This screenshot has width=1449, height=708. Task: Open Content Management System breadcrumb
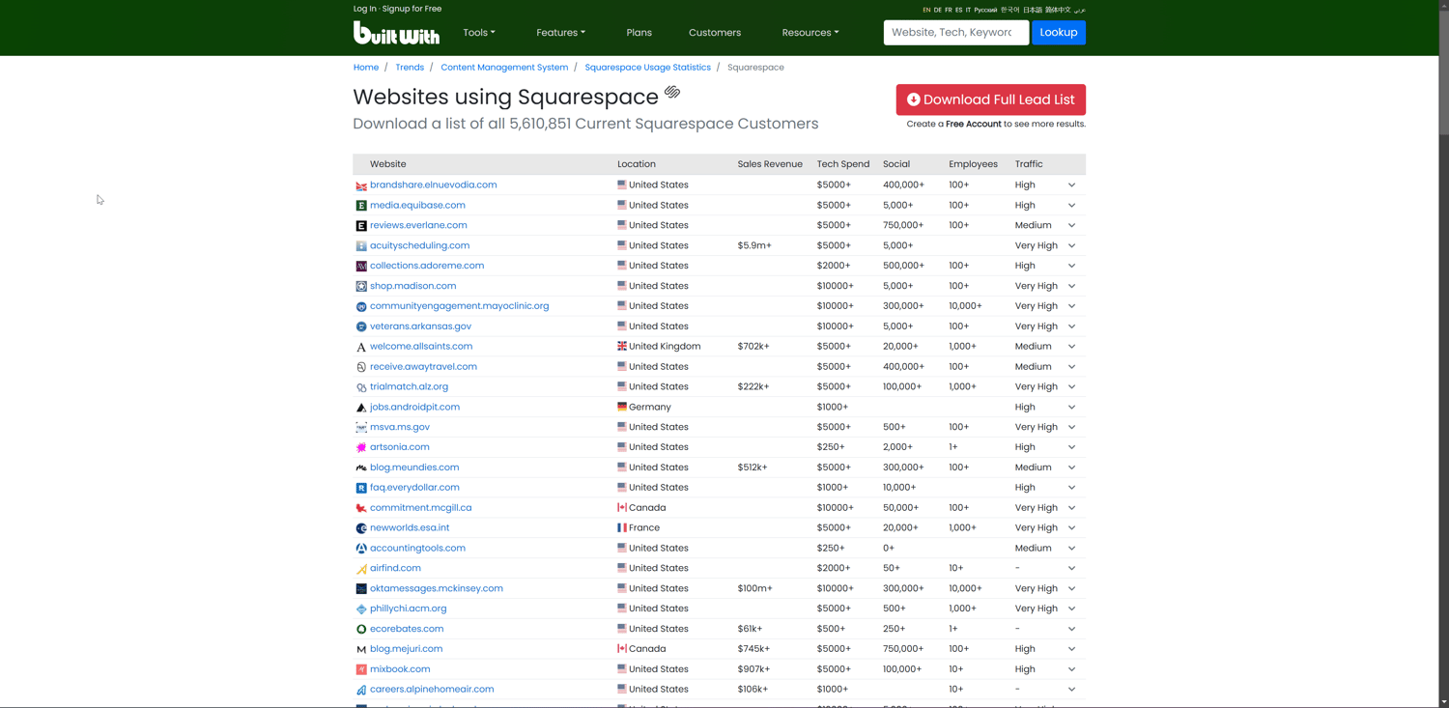pyautogui.click(x=504, y=68)
